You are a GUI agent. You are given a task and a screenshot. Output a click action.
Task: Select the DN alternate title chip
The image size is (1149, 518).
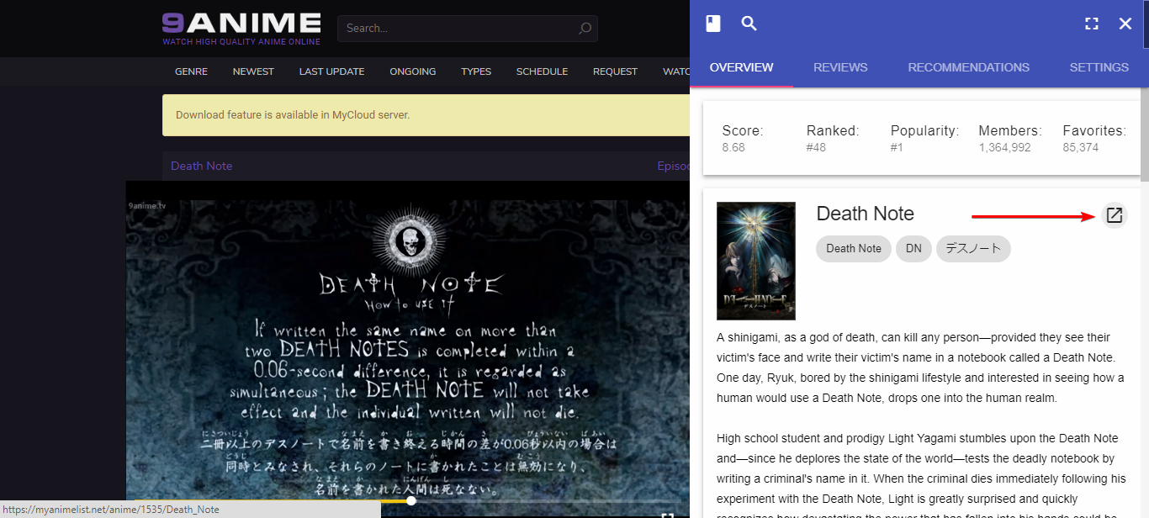pos(913,249)
